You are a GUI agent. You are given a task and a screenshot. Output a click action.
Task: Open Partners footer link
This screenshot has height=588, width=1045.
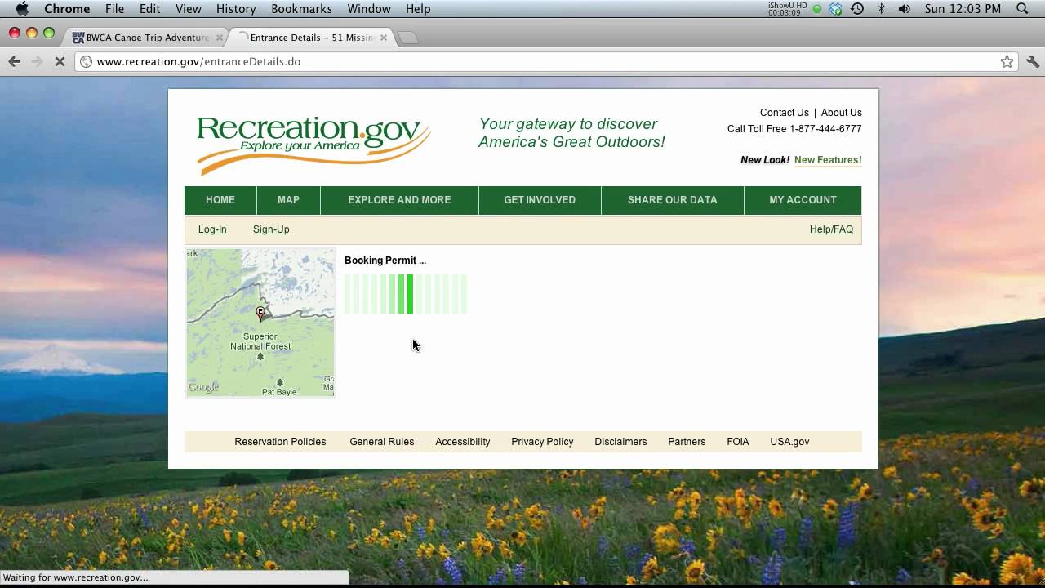[x=687, y=442]
